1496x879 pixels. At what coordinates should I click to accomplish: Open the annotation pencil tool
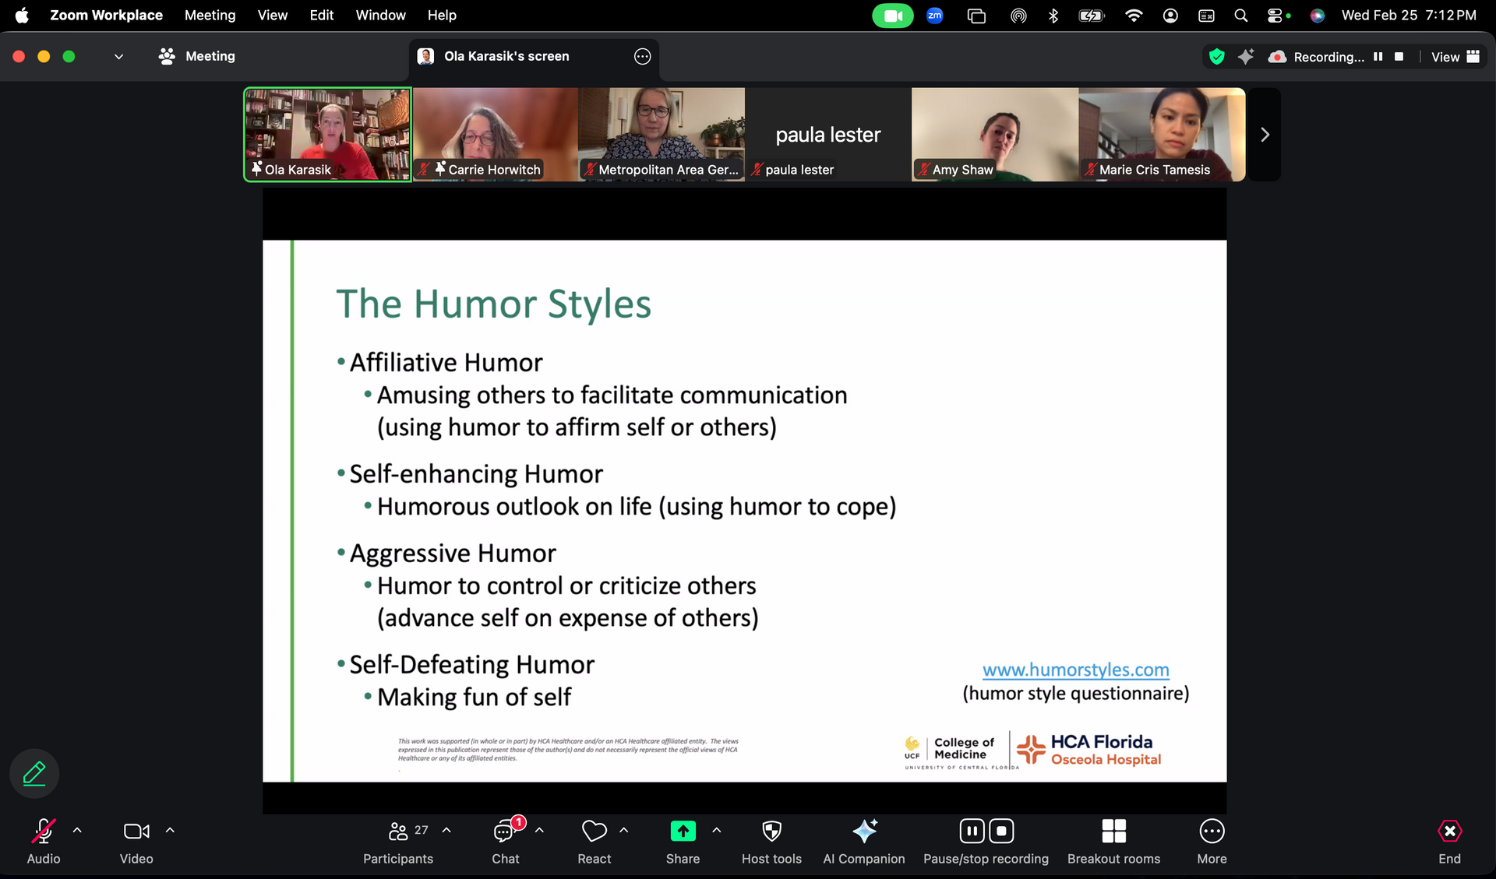[34, 773]
